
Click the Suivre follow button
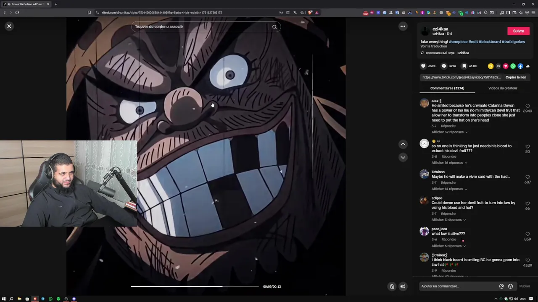518,31
